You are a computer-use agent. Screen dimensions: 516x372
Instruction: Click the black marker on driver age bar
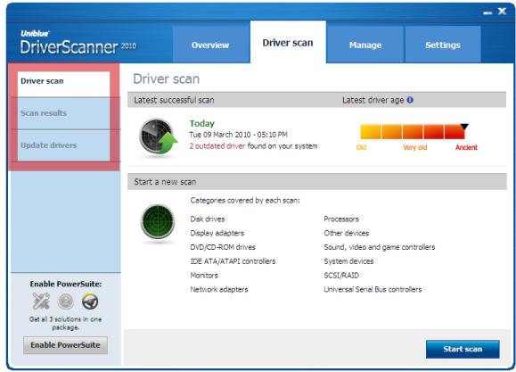(x=464, y=126)
